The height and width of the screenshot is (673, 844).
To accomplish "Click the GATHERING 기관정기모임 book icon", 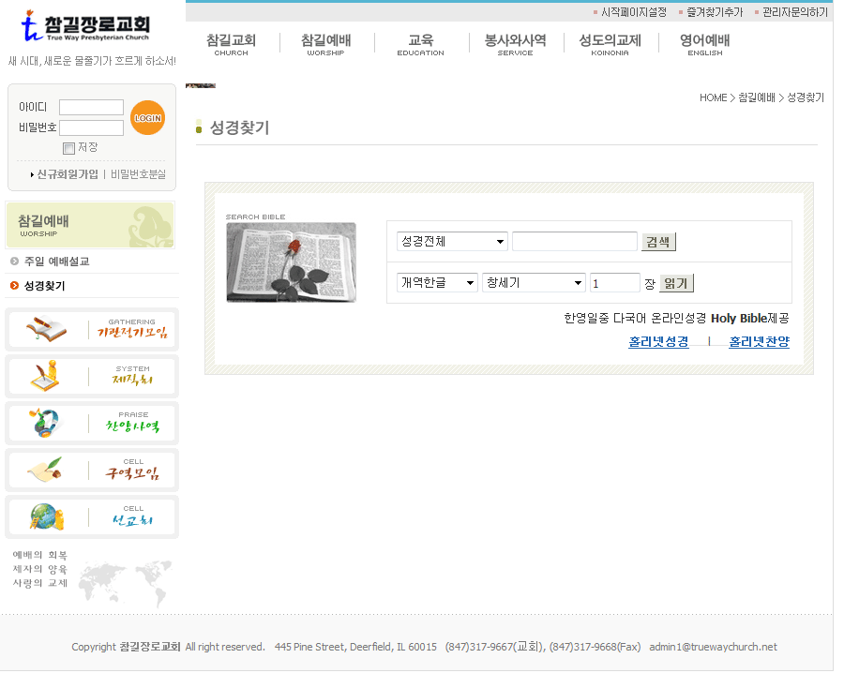I will (x=46, y=329).
